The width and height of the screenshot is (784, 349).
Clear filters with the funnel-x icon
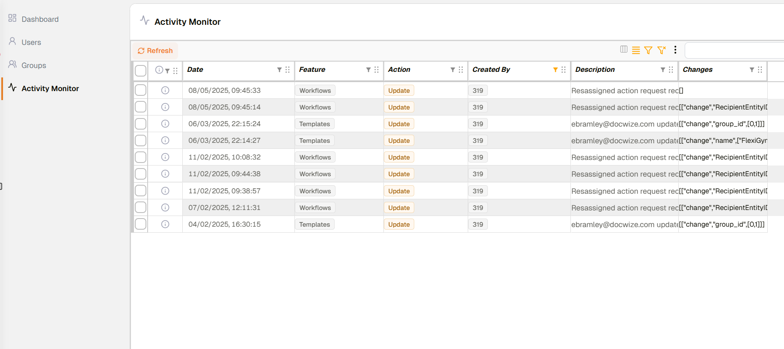tap(662, 50)
